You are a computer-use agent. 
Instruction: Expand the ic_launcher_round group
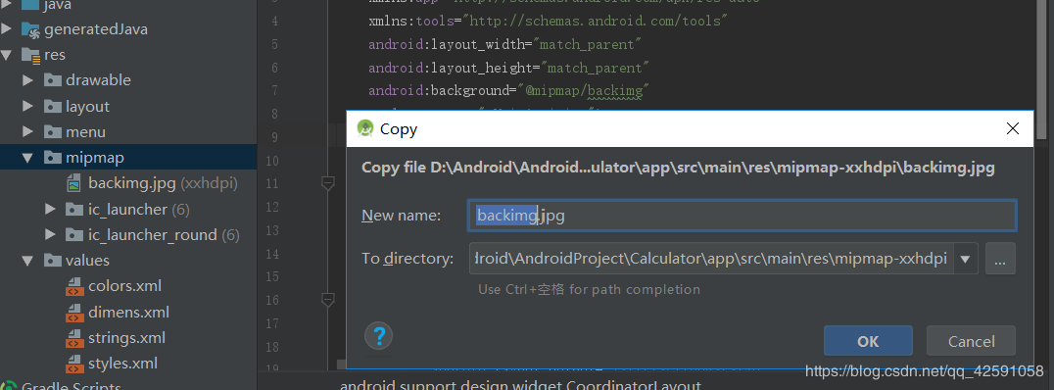50,234
